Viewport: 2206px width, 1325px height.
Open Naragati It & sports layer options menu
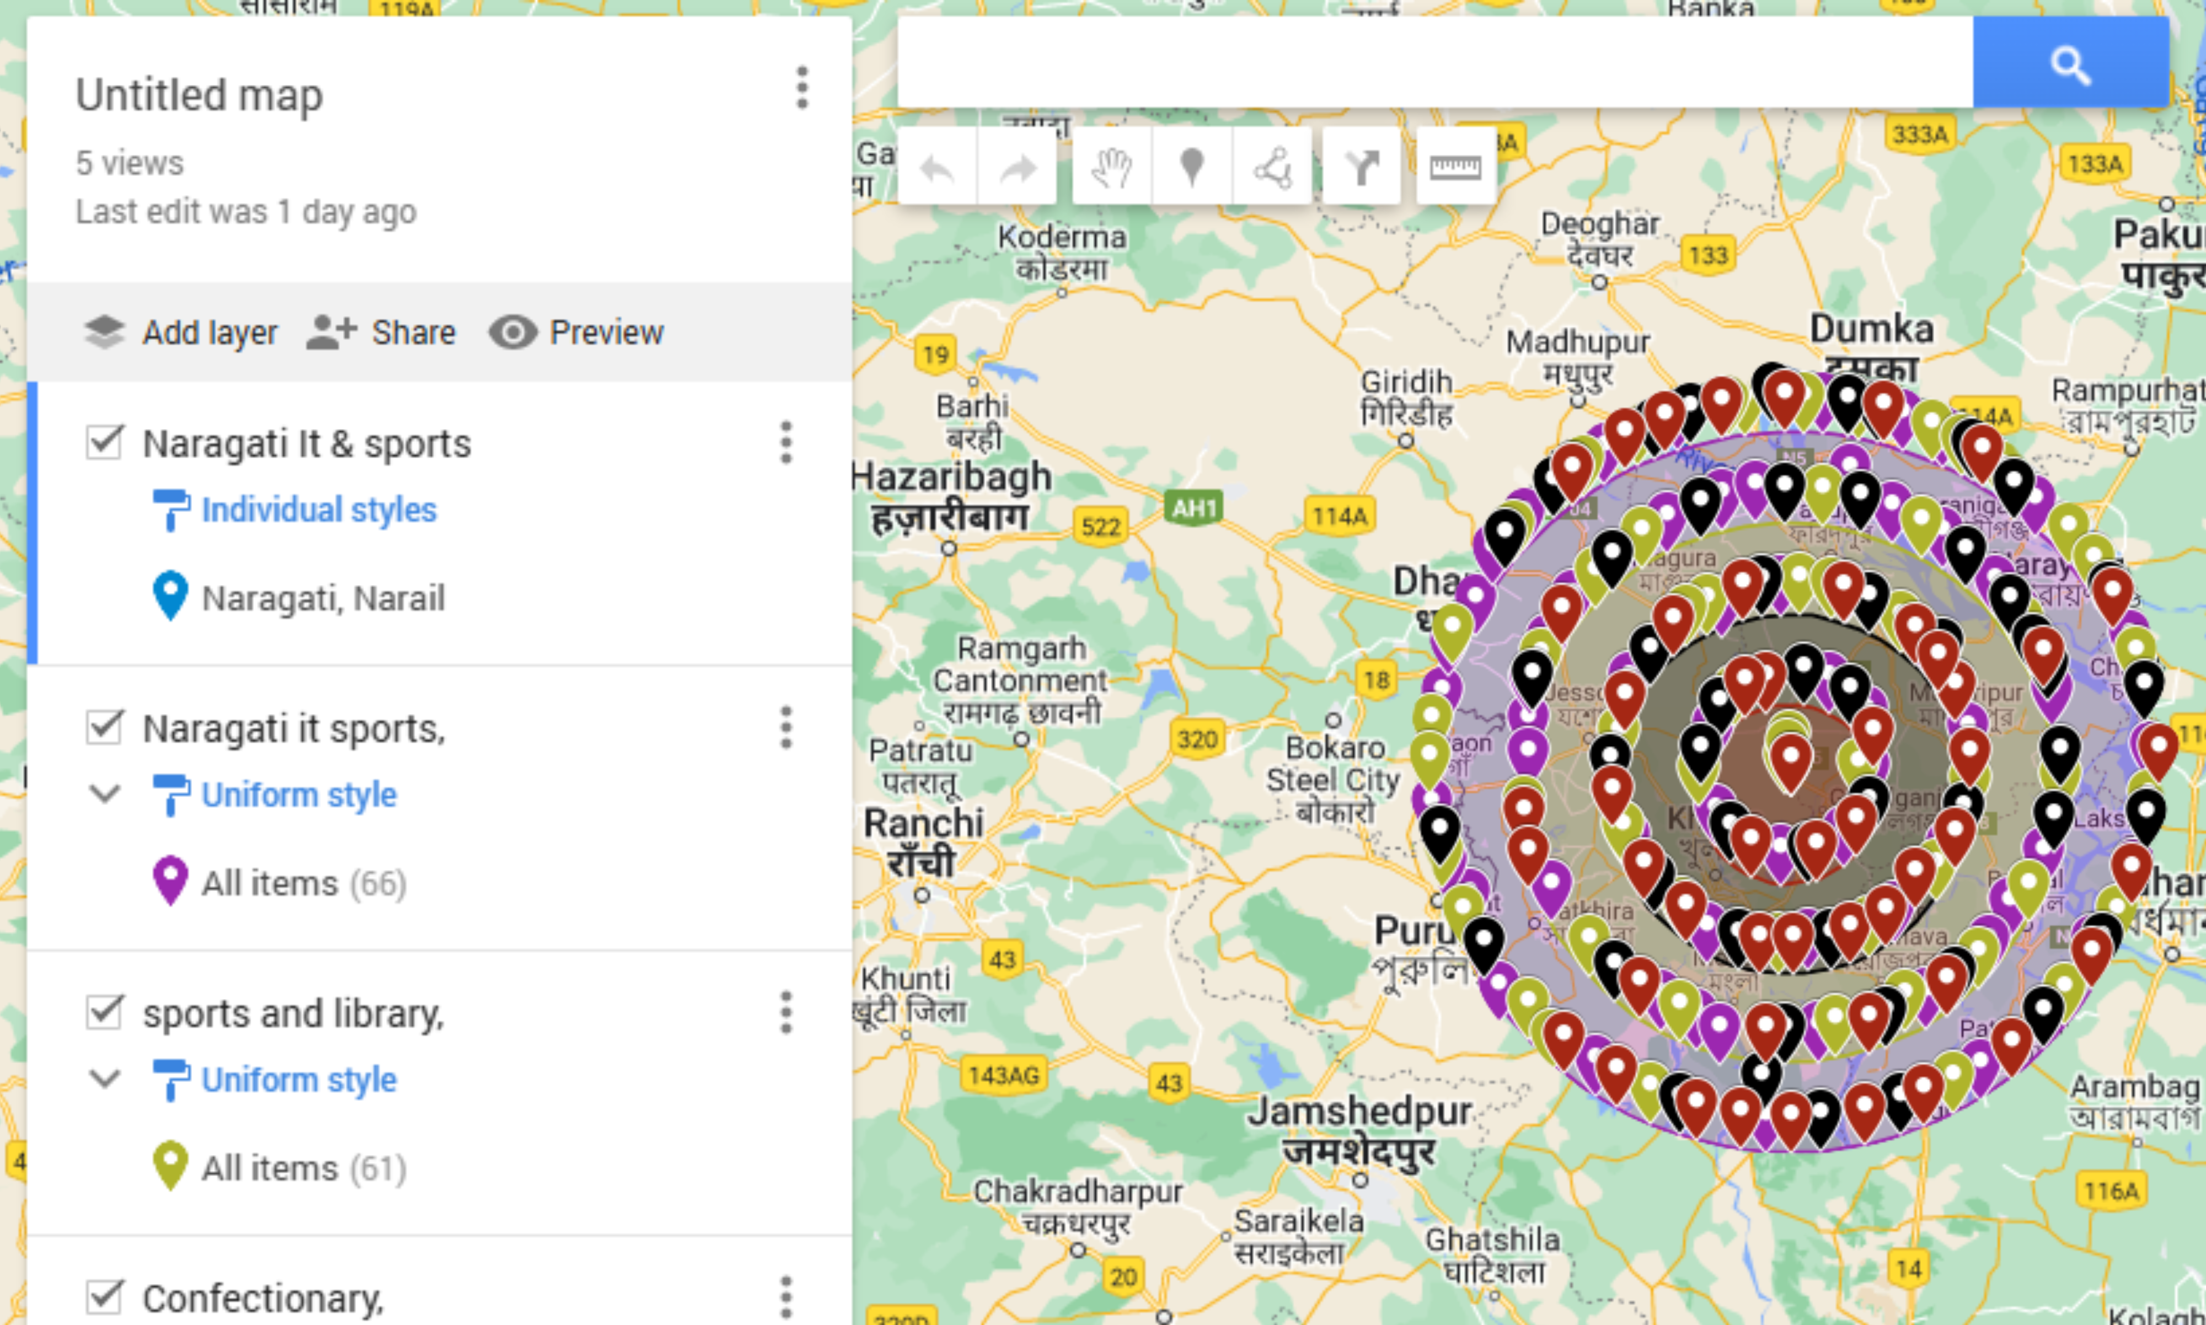tap(786, 443)
